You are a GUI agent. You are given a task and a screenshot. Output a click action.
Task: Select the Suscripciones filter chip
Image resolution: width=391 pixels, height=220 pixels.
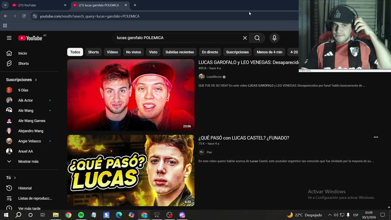coord(237,52)
